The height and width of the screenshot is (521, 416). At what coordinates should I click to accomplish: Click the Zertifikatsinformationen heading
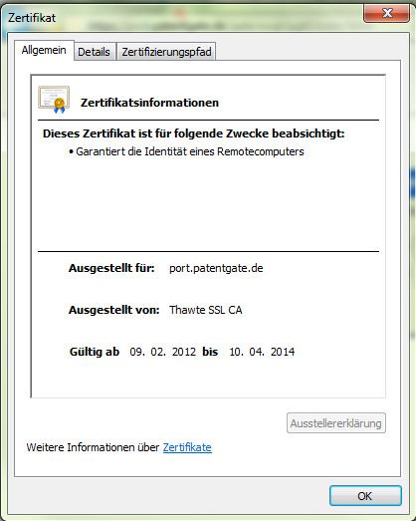click(x=149, y=103)
